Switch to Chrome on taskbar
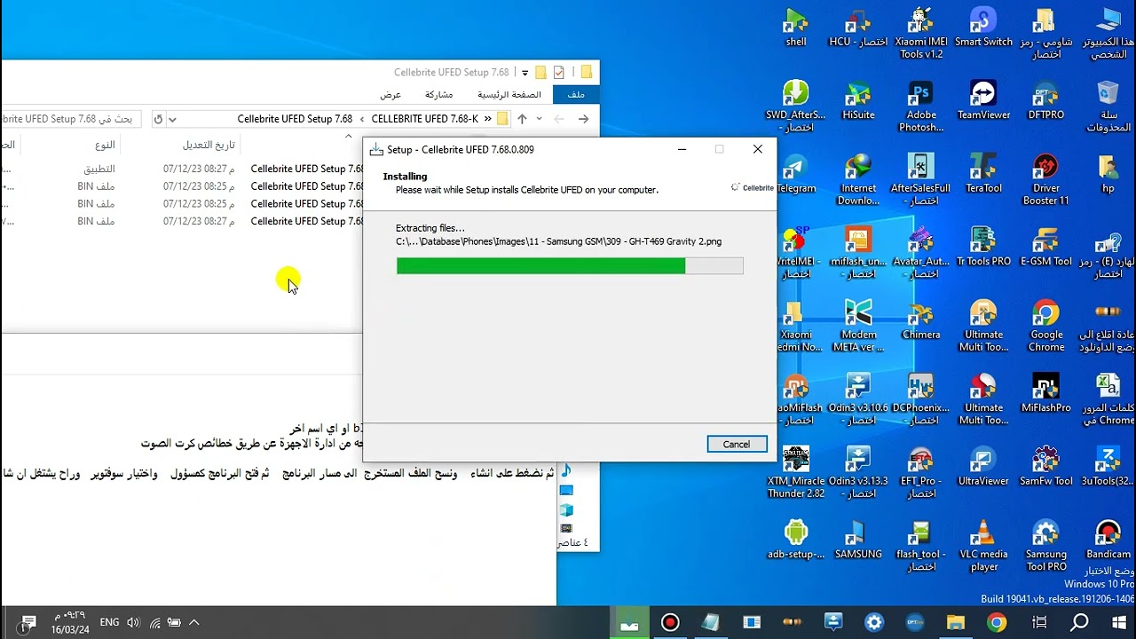This screenshot has height=639, width=1136. [997, 623]
